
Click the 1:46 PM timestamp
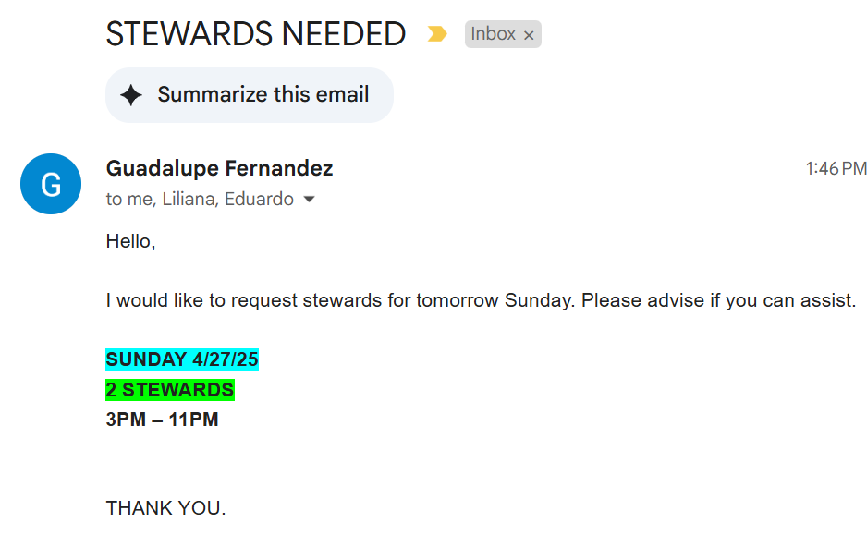click(x=836, y=168)
